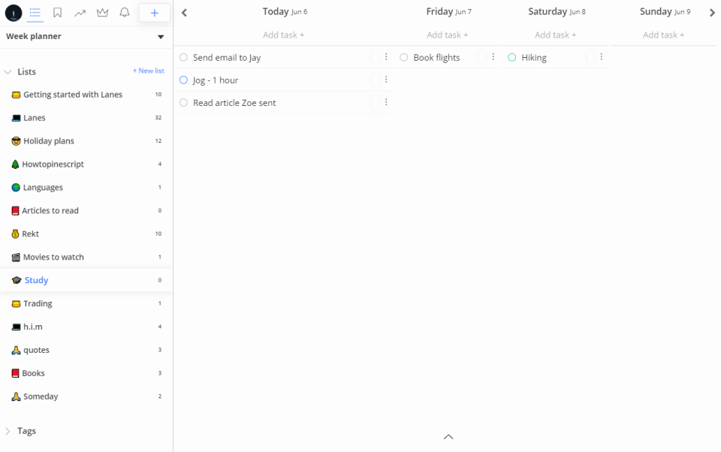This screenshot has height=452, width=721.
Task: Open the Trading list
Action: (86, 303)
